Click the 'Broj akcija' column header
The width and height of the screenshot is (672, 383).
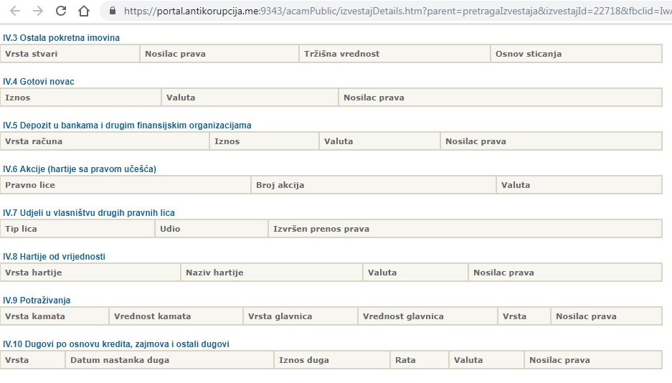280,185
